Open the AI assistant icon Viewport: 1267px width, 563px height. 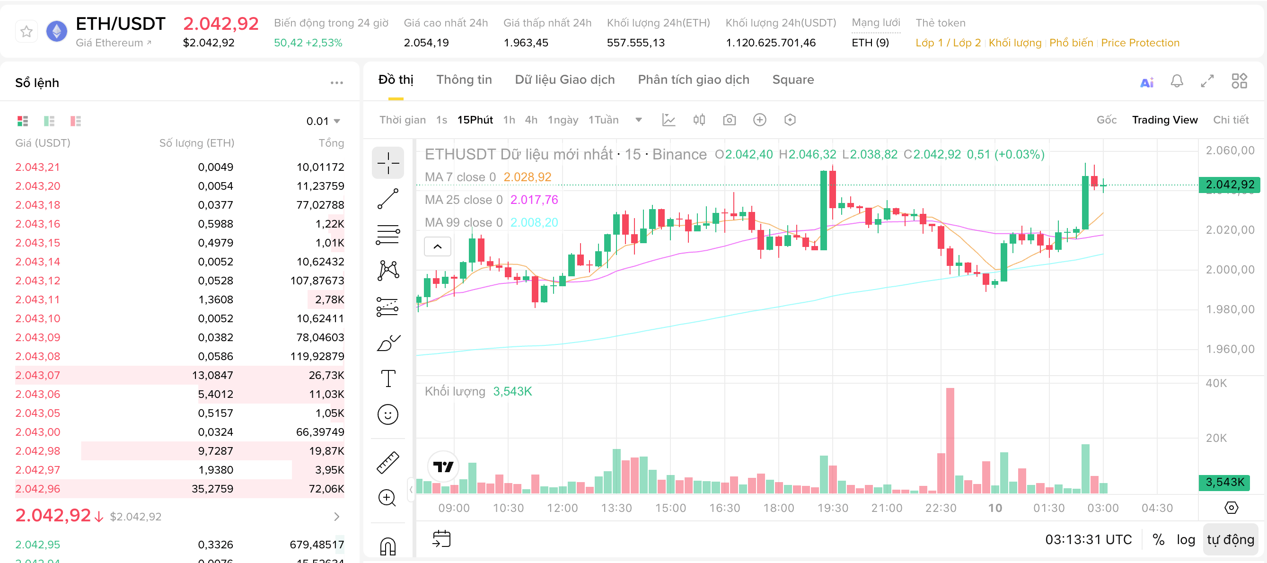pos(1146,82)
